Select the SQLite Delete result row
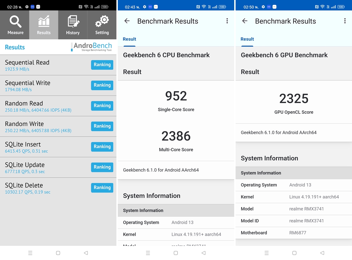This screenshot has width=352, height=260. pyautogui.click(x=58, y=188)
